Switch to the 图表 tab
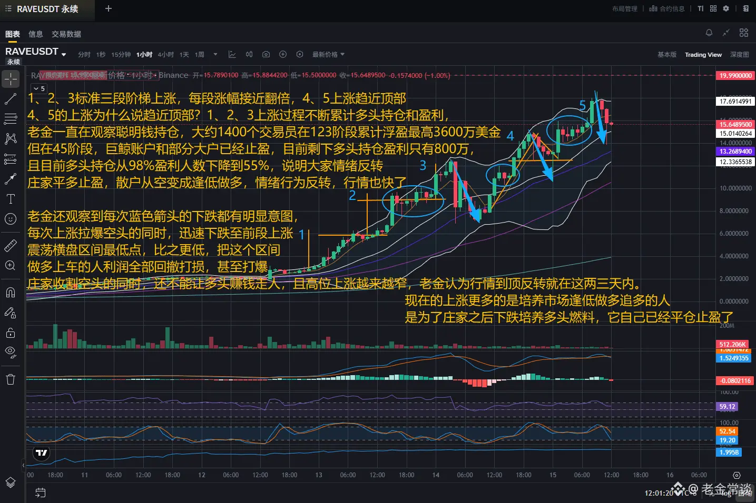 point(13,34)
